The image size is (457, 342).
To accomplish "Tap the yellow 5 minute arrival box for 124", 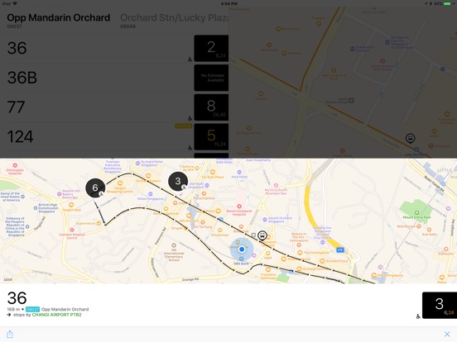I will (211, 136).
